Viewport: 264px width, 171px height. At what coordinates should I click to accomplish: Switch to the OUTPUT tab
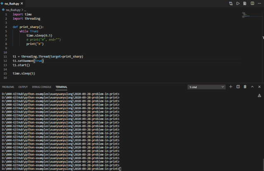[23, 87]
